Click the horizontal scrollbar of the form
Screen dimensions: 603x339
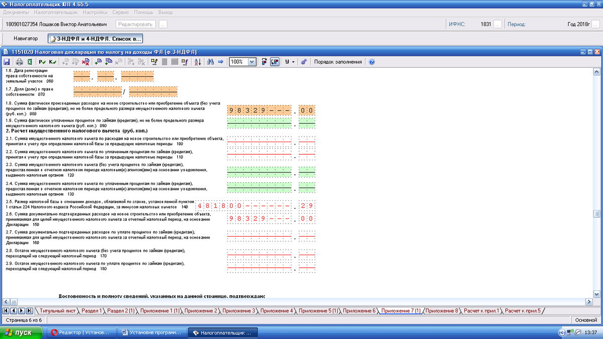click(296, 302)
